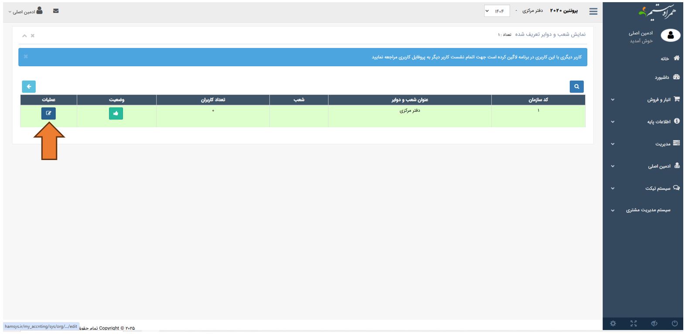Click the settings gear in sidebar footer
This screenshot has width=685, height=334.
(x=613, y=323)
